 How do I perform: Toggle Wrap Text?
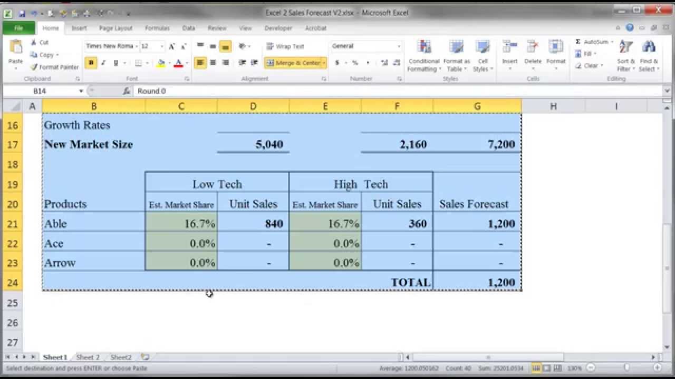pyautogui.click(x=285, y=46)
